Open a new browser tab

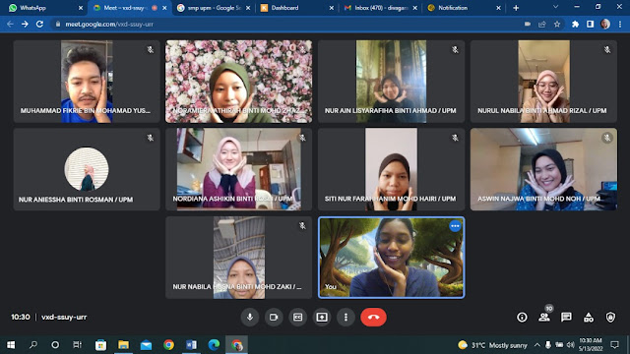pyautogui.click(x=516, y=8)
